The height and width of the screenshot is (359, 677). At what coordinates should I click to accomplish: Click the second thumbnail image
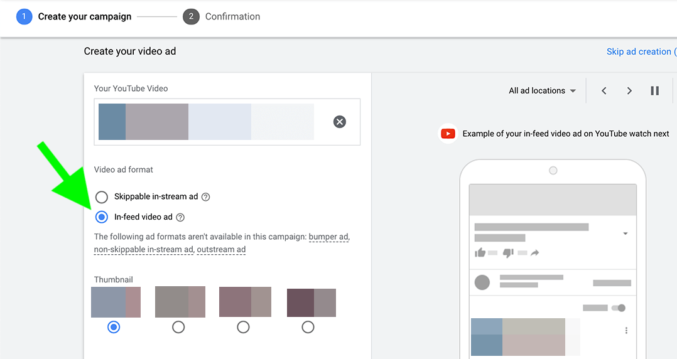click(180, 302)
